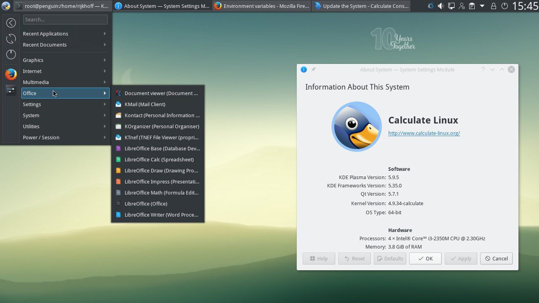Open the Document viewer entry
539x303 pixels.
(x=157, y=93)
